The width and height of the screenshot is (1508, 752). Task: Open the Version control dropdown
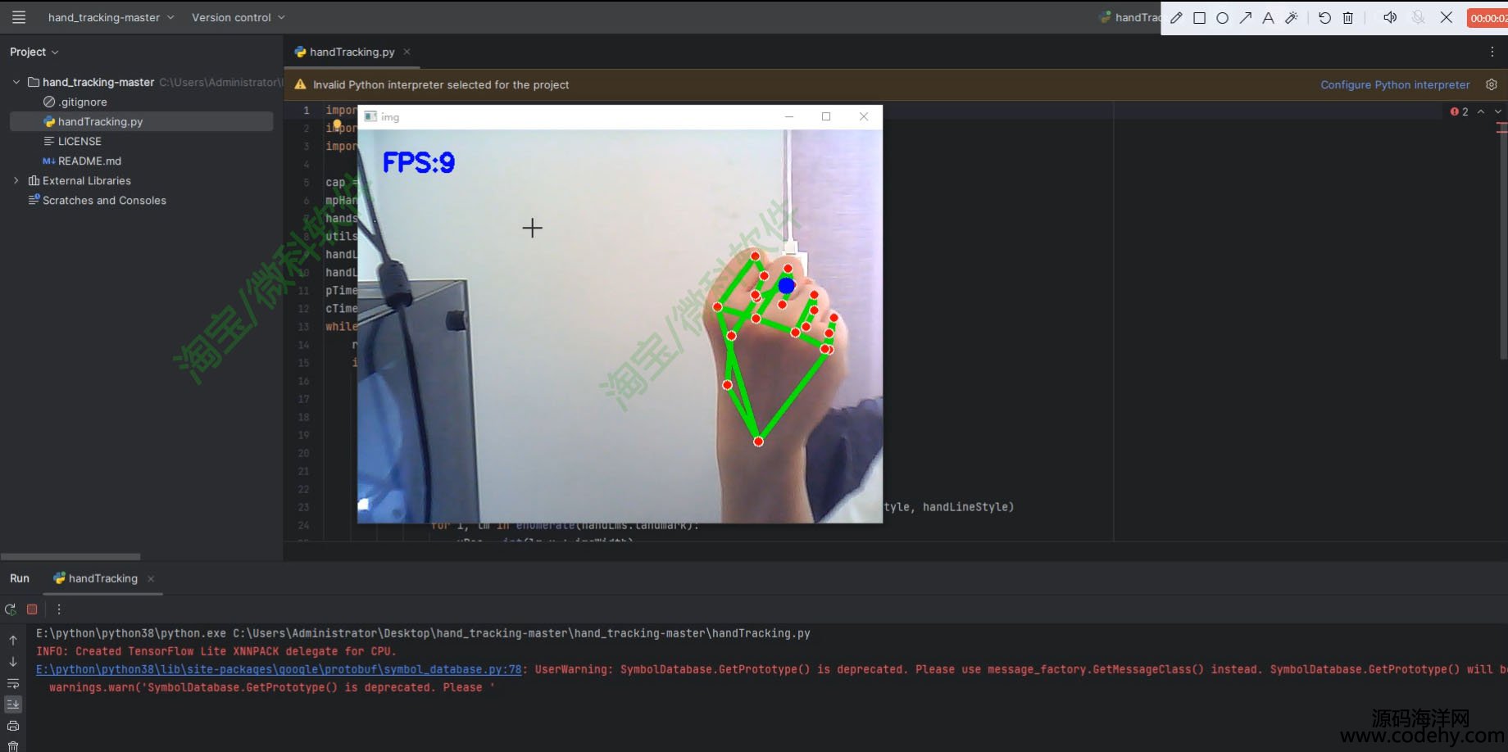(238, 17)
